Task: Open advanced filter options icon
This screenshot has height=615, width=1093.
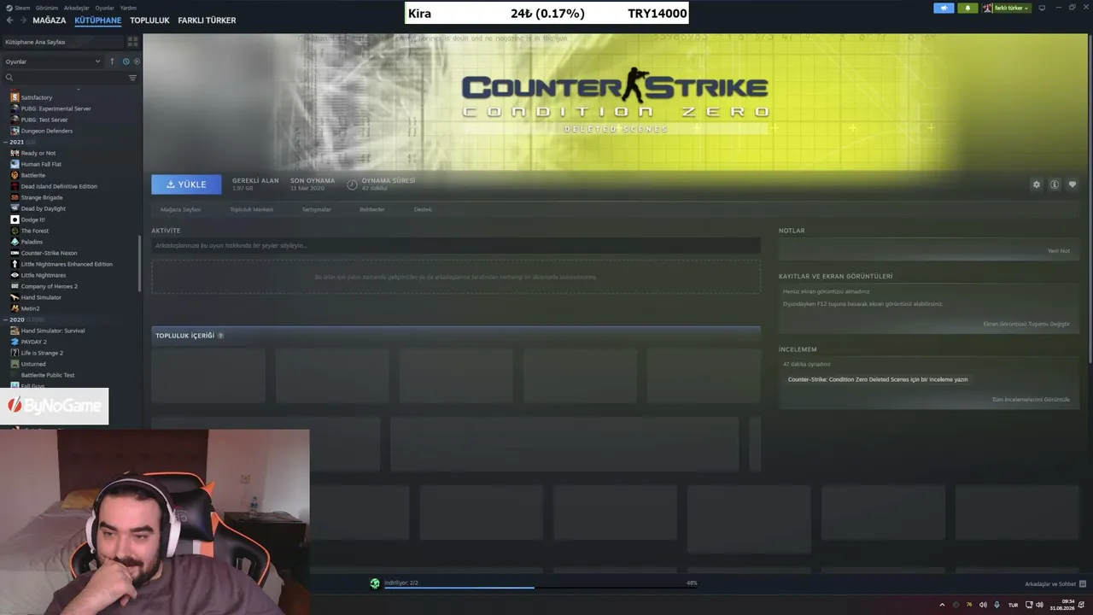Action: coord(132,78)
